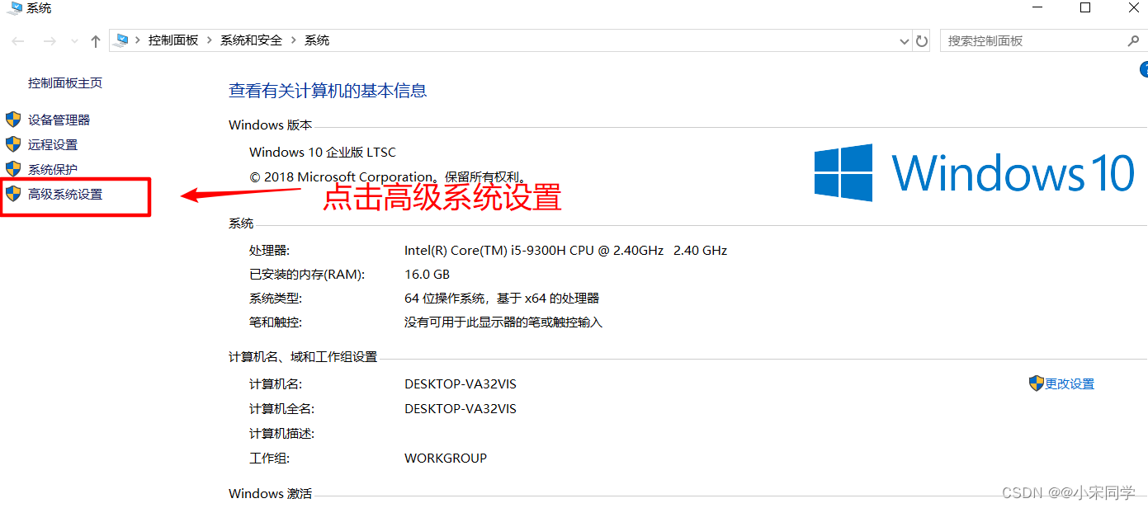Select the 计算机全名 value DESKTOP-VA32VIS
This screenshot has width=1148, height=508.
pos(461,409)
